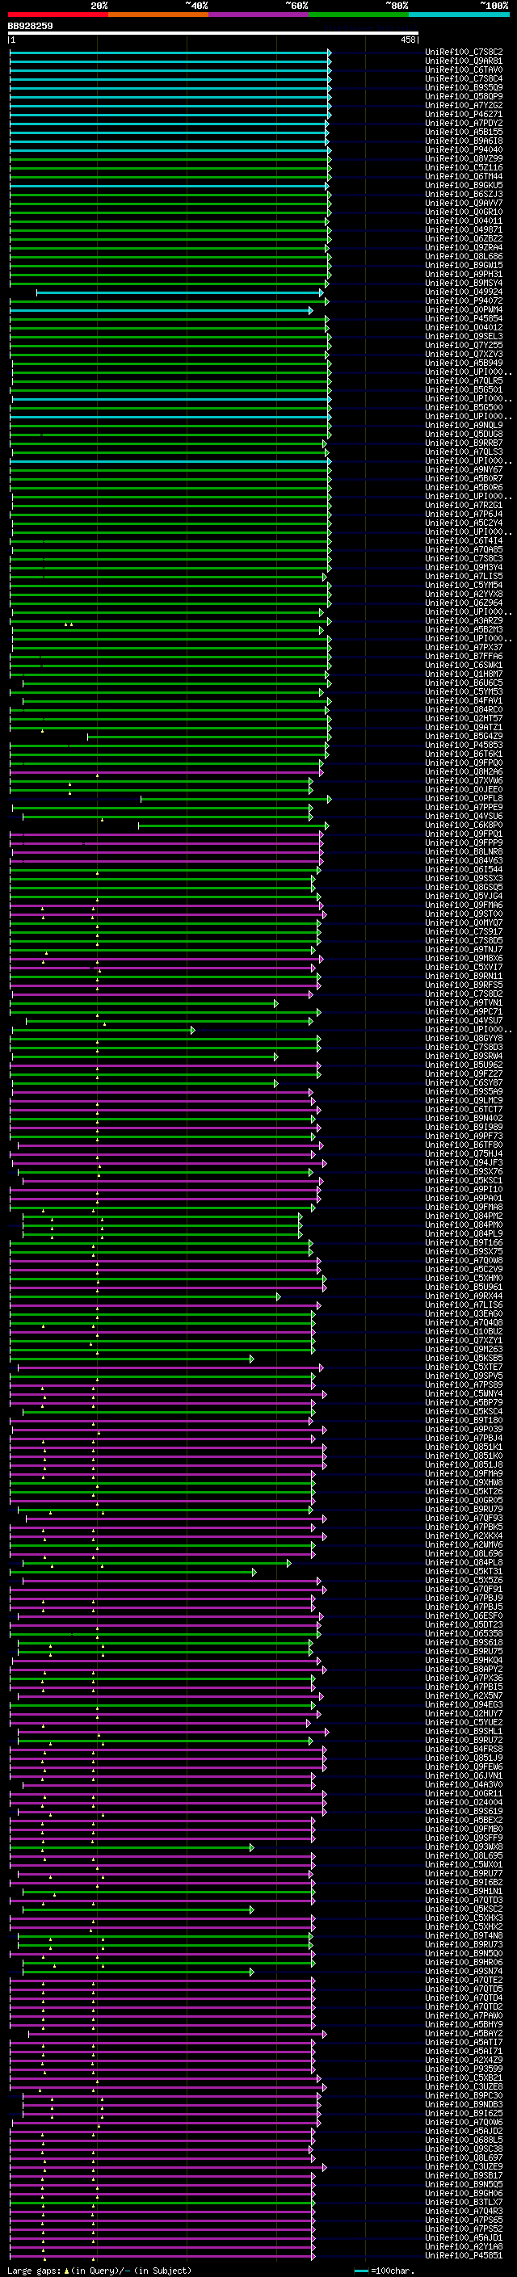Select the label UniRef100_P45854

[464, 319]
